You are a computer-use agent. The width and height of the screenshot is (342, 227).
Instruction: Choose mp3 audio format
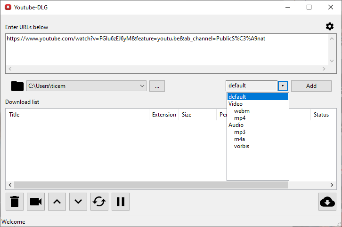pyautogui.click(x=240, y=132)
